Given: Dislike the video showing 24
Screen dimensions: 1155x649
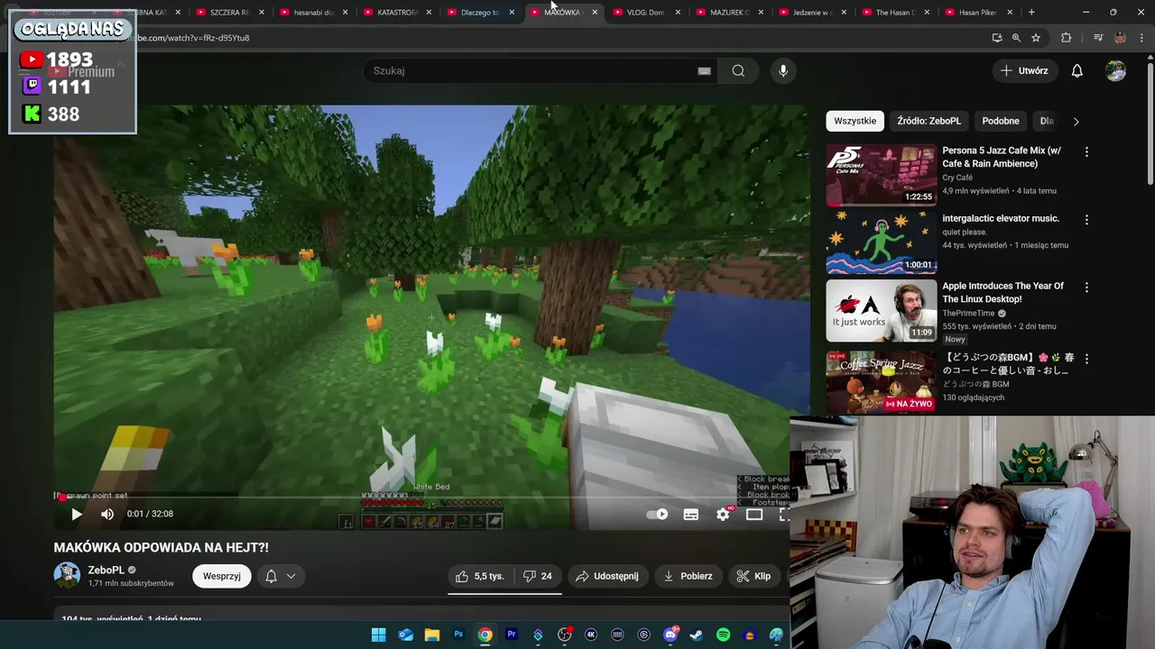Looking at the screenshot, I should (538, 576).
